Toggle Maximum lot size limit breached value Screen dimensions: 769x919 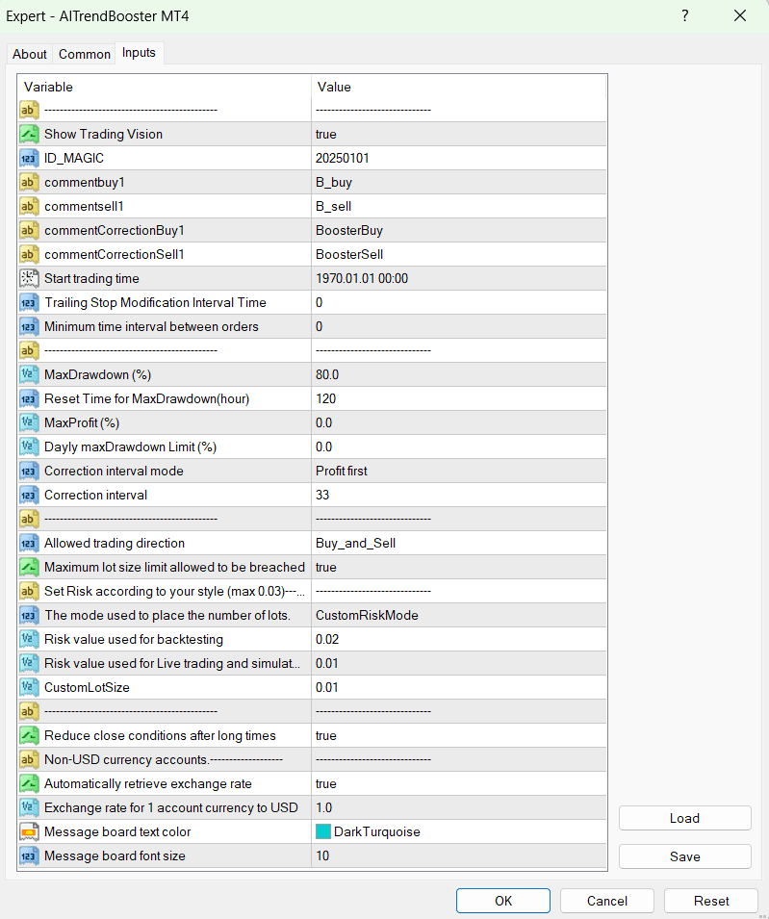459,567
